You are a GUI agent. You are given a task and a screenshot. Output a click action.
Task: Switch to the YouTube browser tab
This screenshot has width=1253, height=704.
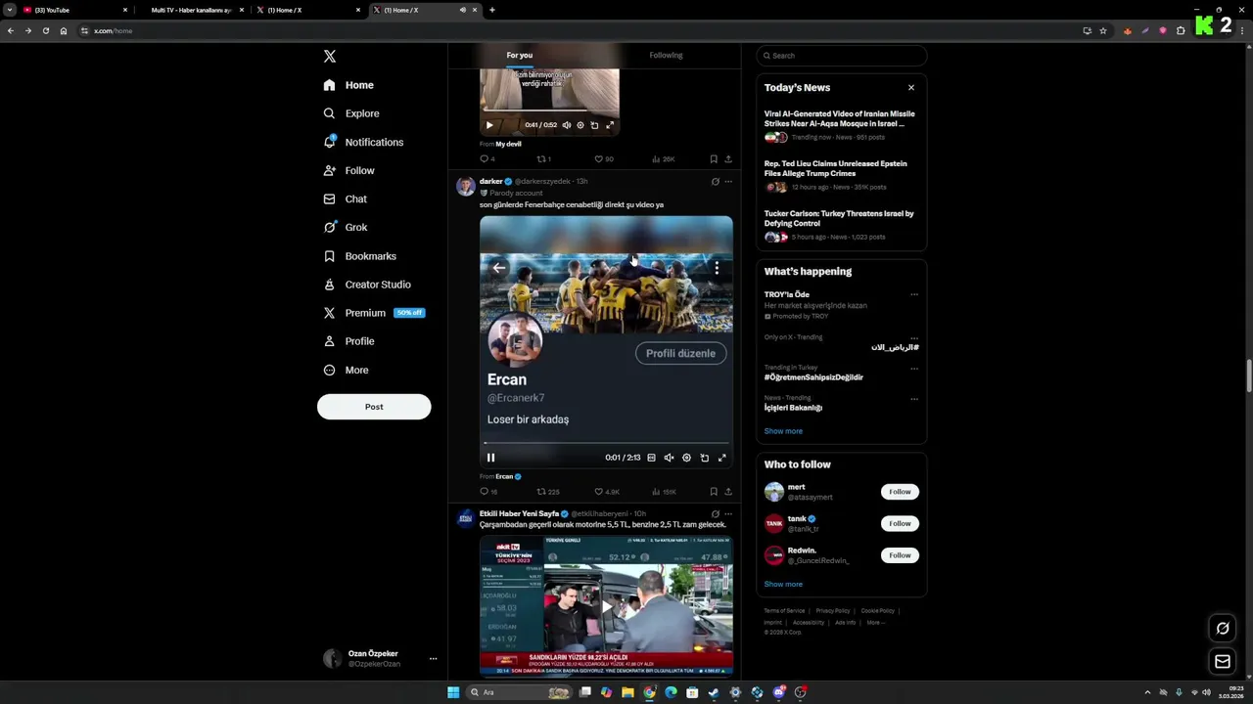[x=73, y=10]
